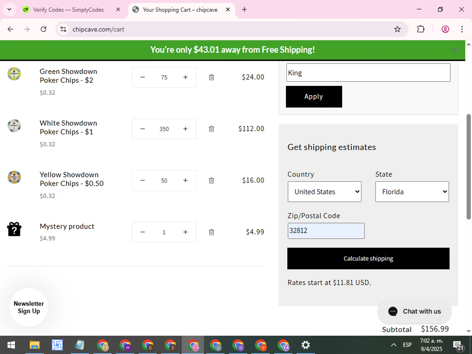This screenshot has width=472, height=354.
Task: View site information icon
Action: (63, 29)
